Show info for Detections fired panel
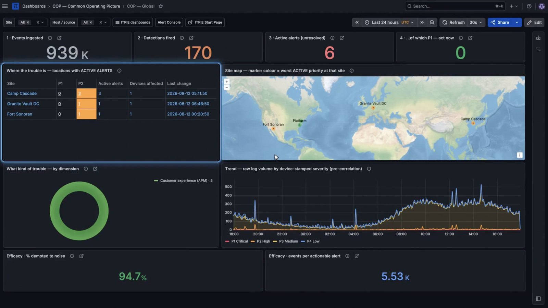Screen dimensions: 548x308 [x=182, y=38]
